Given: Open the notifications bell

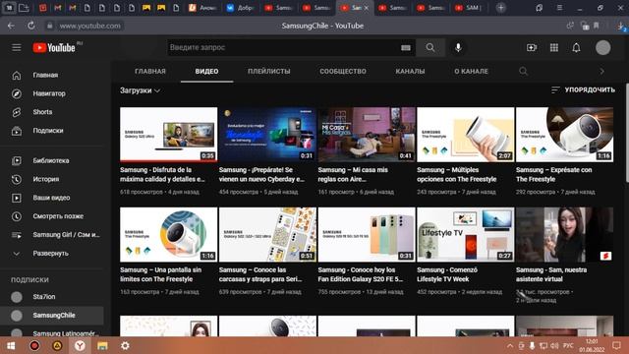Looking at the screenshot, I should (x=576, y=48).
